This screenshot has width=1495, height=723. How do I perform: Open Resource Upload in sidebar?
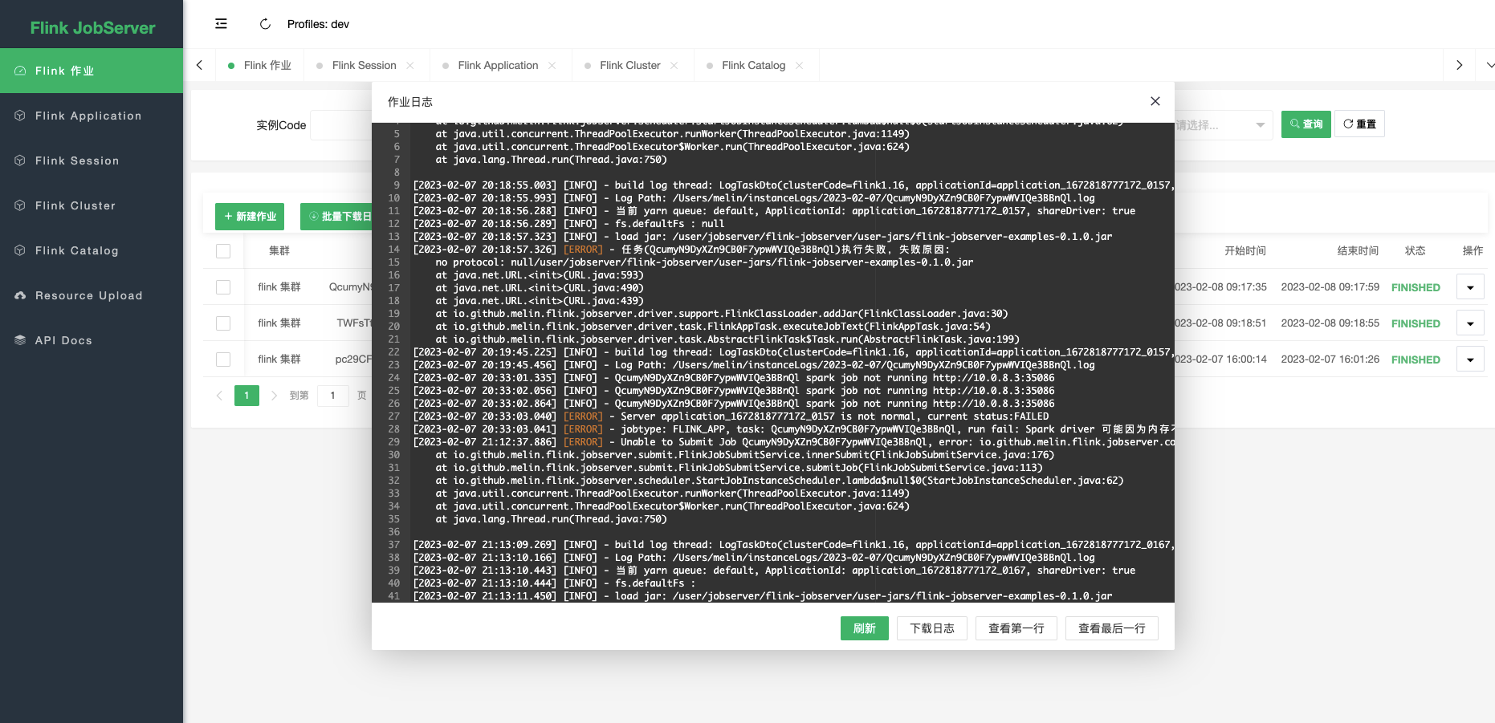[x=92, y=295]
